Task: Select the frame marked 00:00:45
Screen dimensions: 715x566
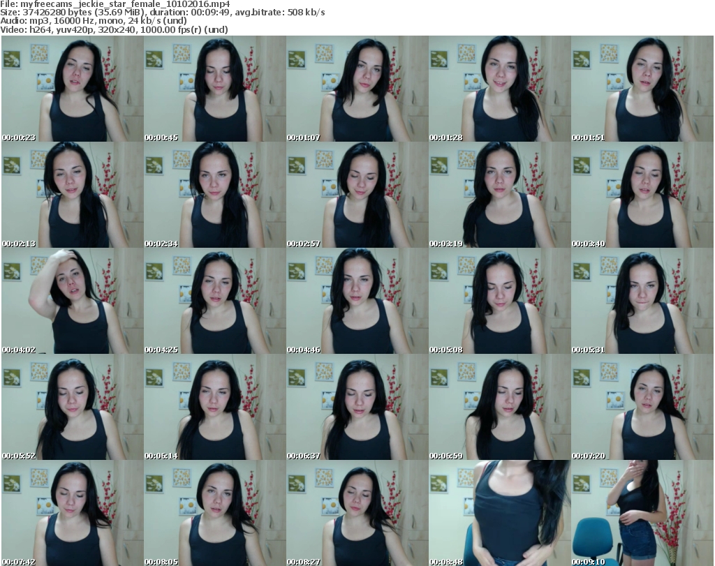Action: (x=214, y=89)
